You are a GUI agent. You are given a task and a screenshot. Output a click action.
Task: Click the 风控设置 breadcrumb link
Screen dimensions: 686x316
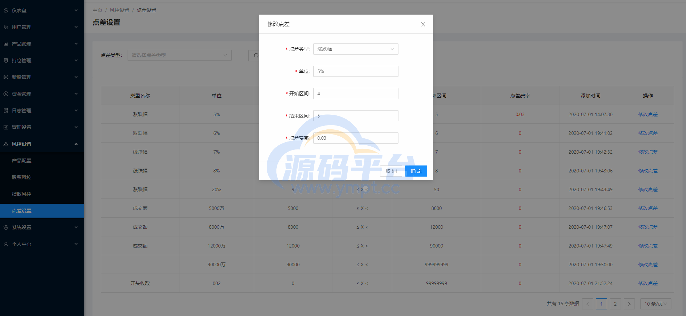(119, 10)
